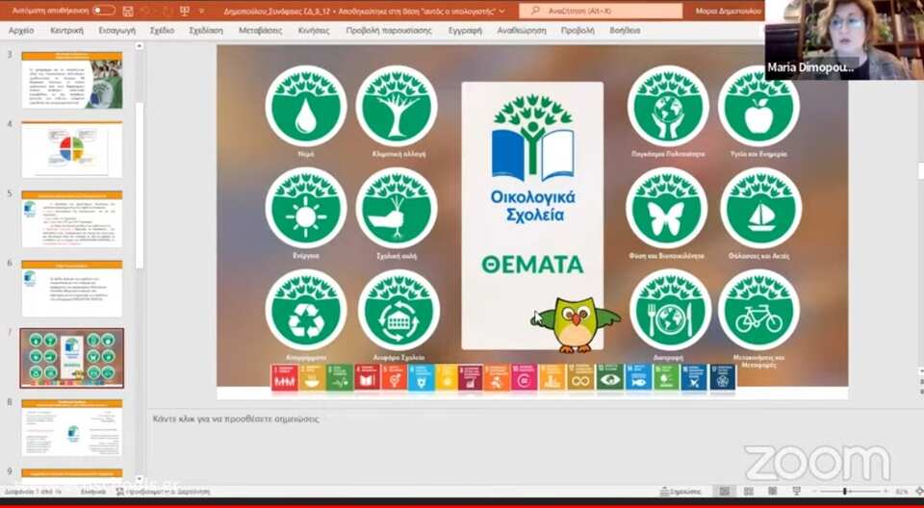This screenshot has width=924, height=508.
Task: Click the Search box (Alt+X)
Action: click(600, 11)
